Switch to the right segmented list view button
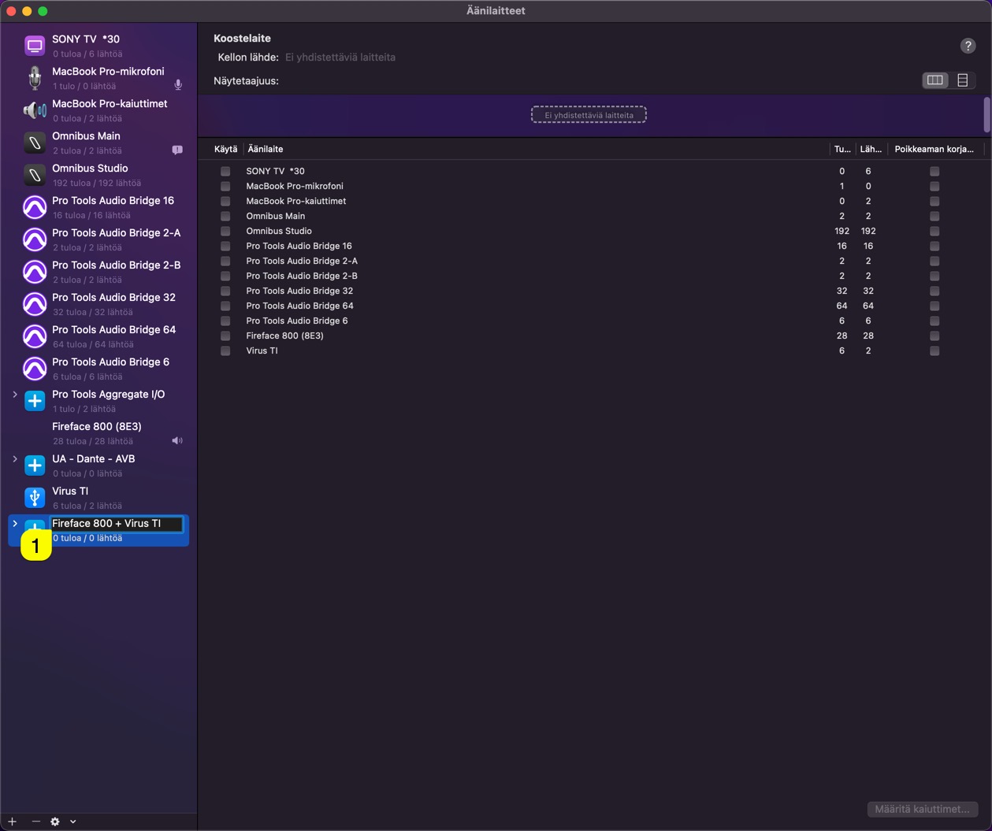Viewport: 992px width, 831px height. pos(962,80)
